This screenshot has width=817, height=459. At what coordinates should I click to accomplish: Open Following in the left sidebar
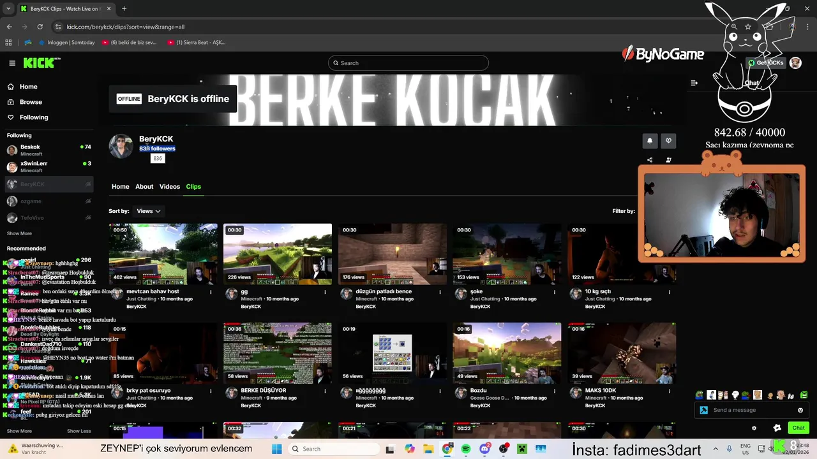coord(33,117)
